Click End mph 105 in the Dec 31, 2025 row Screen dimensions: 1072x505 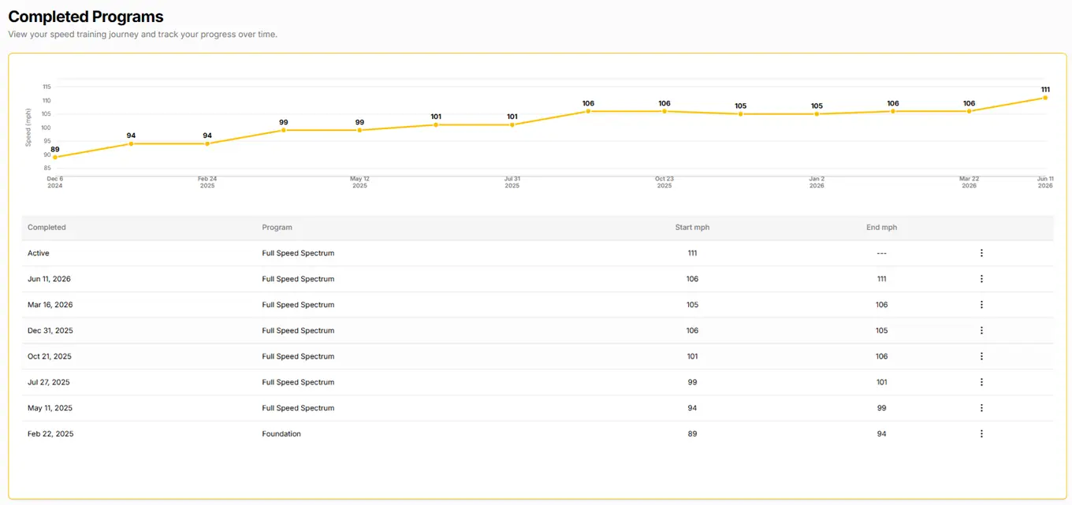tap(881, 331)
